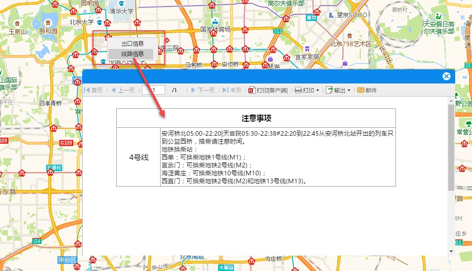472x271 pixels.
Task: Click the 马甸桥 map label
Action: pos(194,65)
